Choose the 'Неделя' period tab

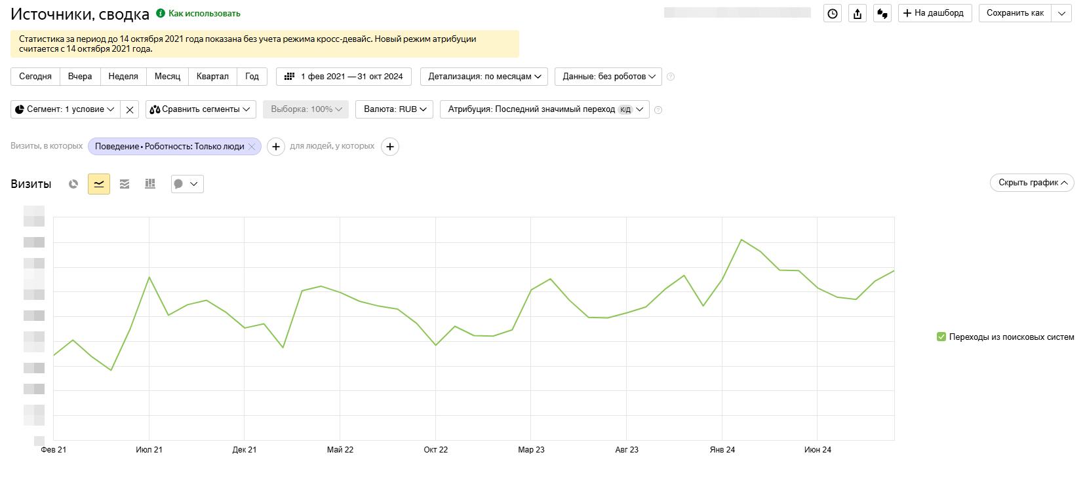123,77
